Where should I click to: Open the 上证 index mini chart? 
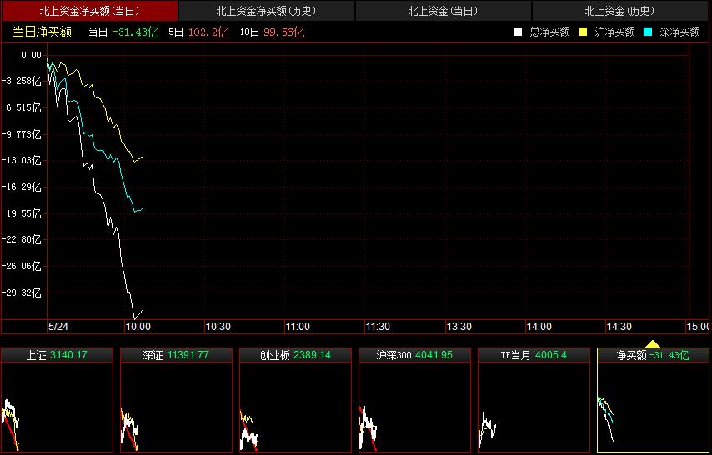coord(57,400)
